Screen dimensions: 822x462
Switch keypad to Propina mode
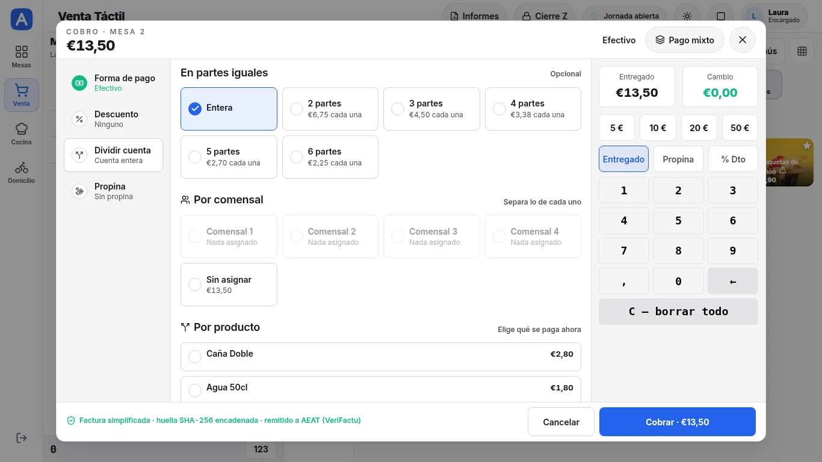tap(678, 159)
